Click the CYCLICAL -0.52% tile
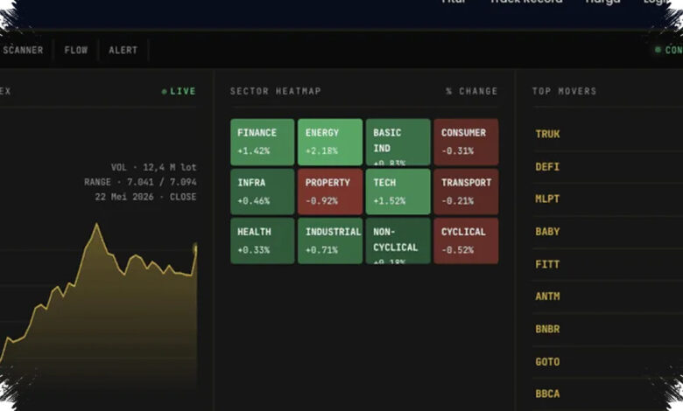Screen dimensions: 683x411 pyautogui.click(x=466, y=241)
